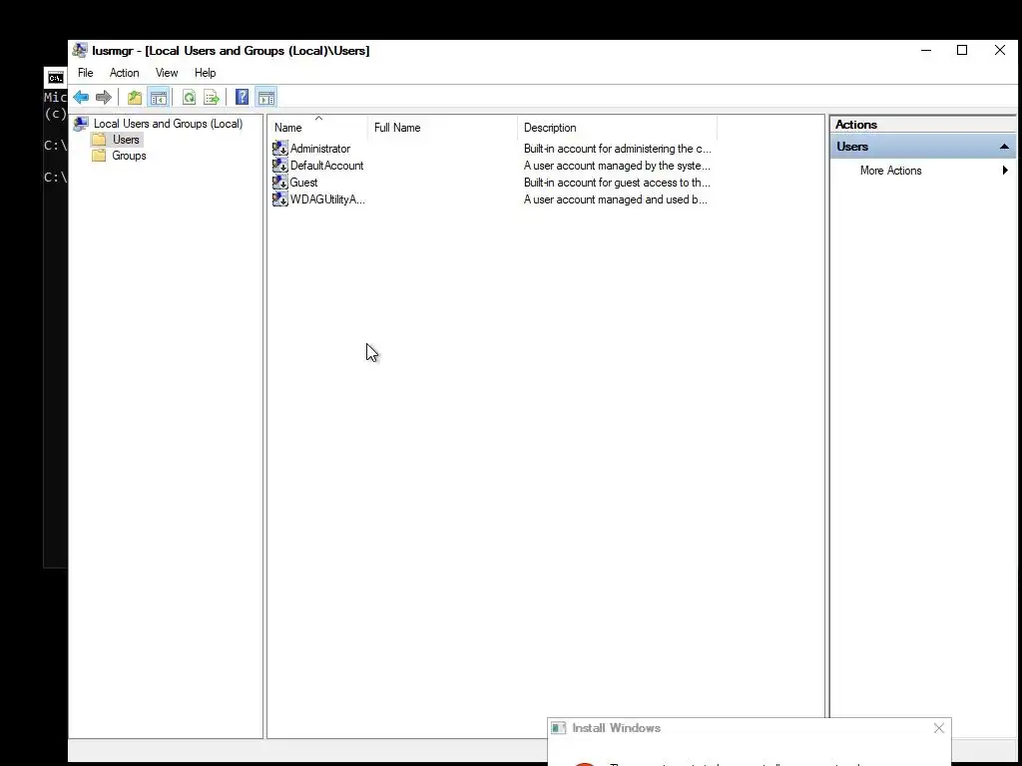The image size is (1022, 766).
Task: Sort by the Description column header
Action: click(617, 128)
